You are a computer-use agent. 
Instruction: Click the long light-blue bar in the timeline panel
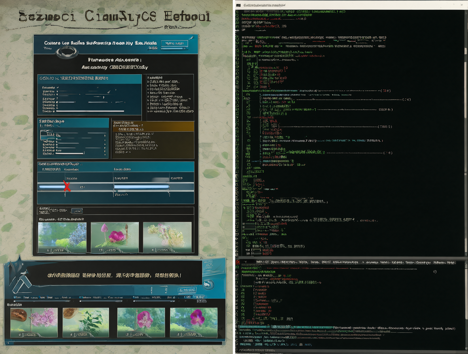142,187
